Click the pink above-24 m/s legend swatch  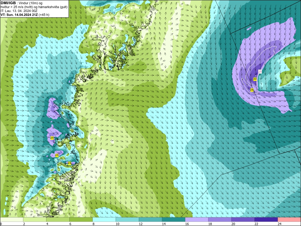[289, 219]
